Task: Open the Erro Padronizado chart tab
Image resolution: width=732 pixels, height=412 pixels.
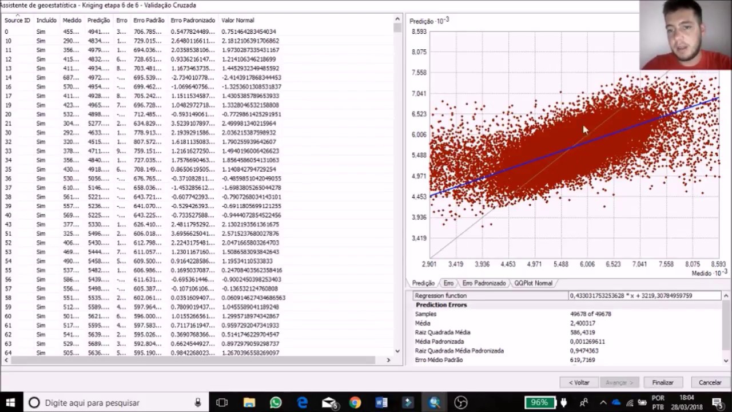Action: [x=484, y=283]
